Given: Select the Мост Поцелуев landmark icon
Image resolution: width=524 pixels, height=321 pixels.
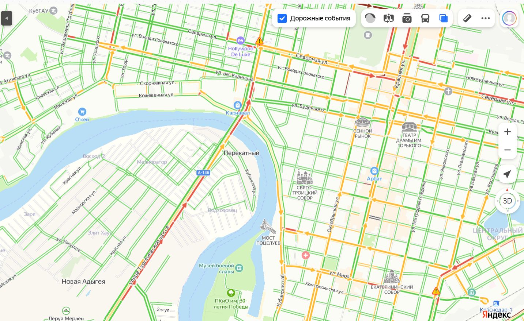Looking at the screenshot, I should 268,227.
